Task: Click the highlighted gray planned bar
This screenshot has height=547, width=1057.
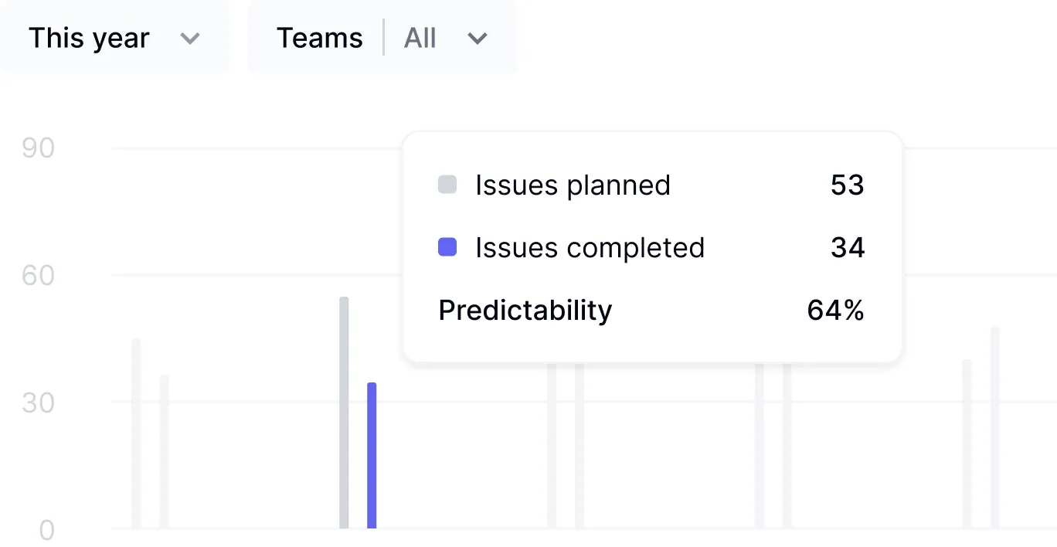Action: click(344, 413)
